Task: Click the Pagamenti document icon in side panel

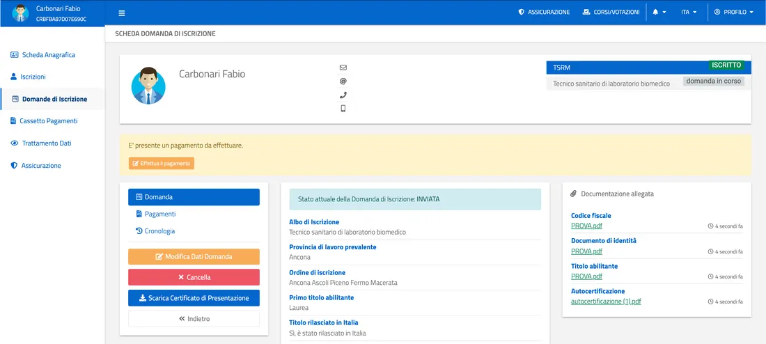Action: pyautogui.click(x=139, y=214)
